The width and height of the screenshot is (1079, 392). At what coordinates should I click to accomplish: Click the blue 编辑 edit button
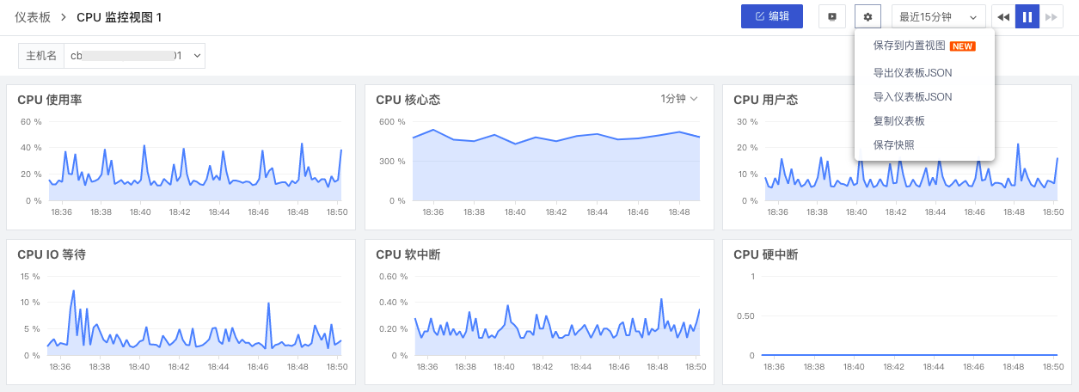click(x=772, y=16)
